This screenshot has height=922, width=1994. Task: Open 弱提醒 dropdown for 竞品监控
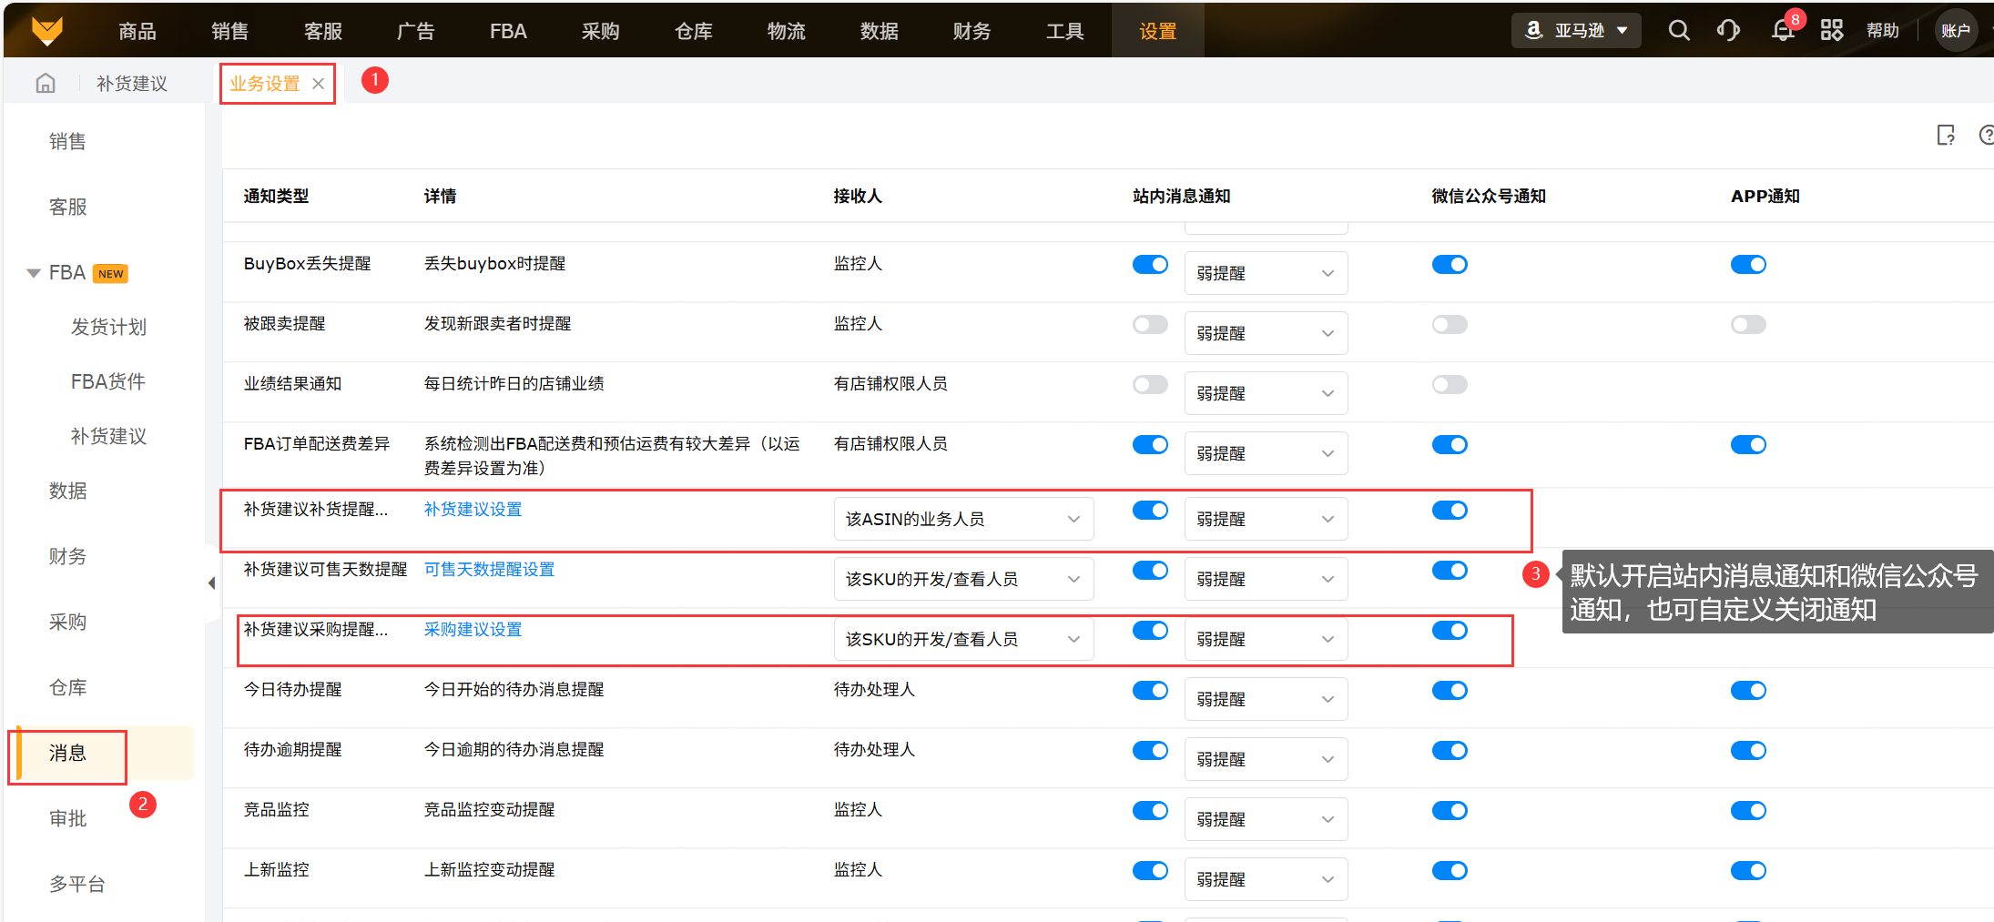[x=1266, y=819]
